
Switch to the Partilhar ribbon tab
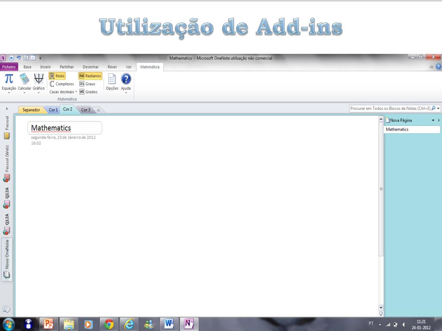[66, 67]
